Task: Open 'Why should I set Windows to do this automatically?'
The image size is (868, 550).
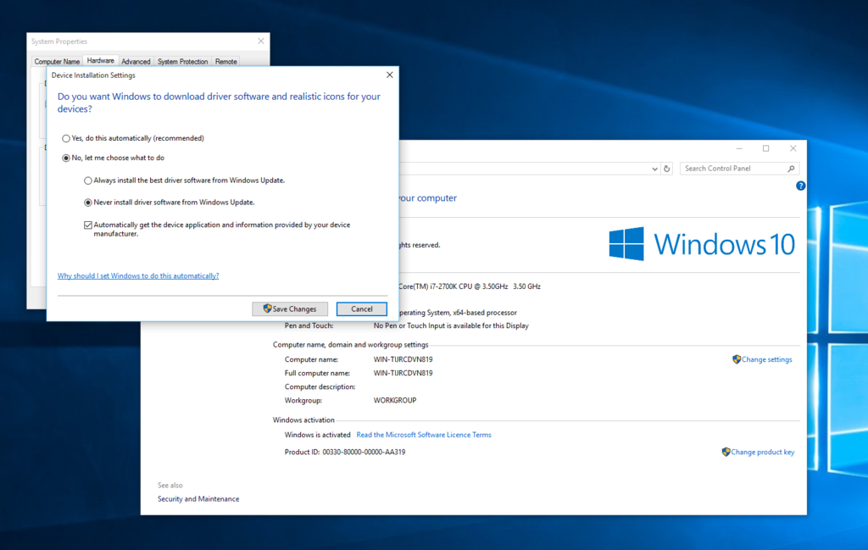Action: coord(138,275)
